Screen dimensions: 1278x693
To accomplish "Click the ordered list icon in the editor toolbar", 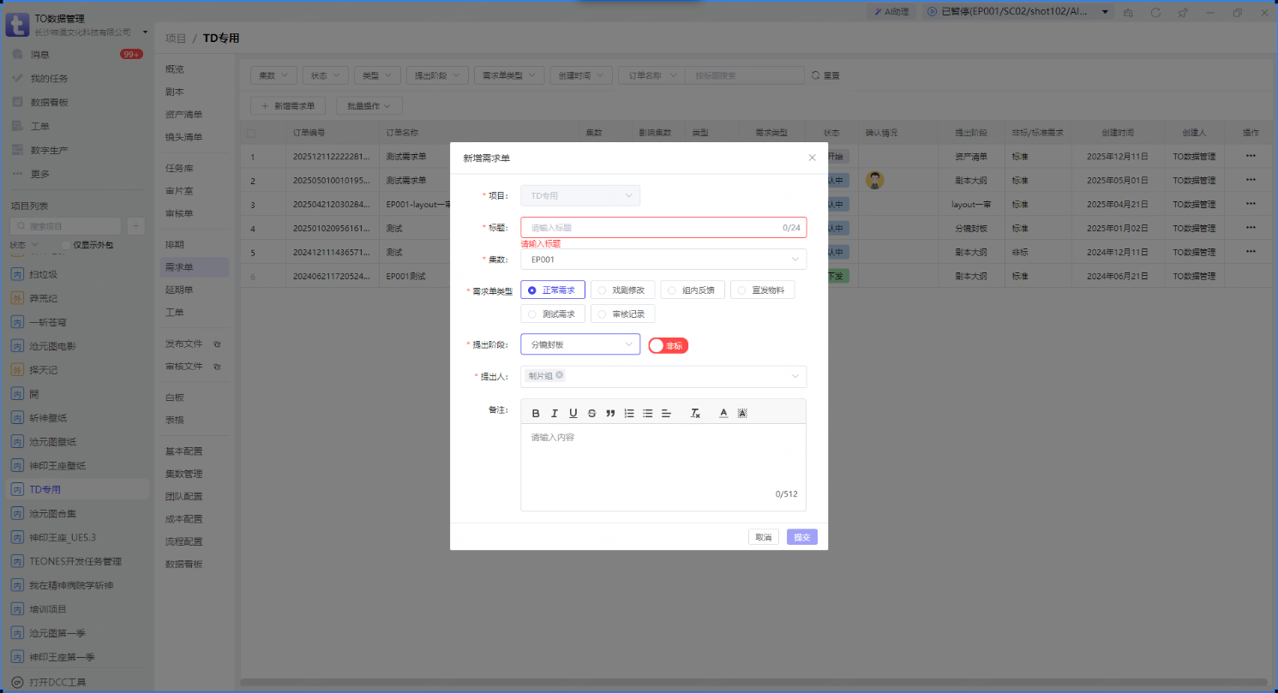I will (629, 413).
